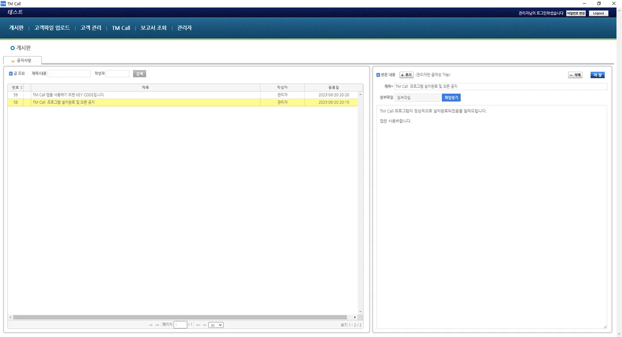The width and height of the screenshot is (622, 337).
Task: Select the row titled 'TM Call 앱을 사용하기 위한 KEY CODE입니다.'
Action: (183, 95)
